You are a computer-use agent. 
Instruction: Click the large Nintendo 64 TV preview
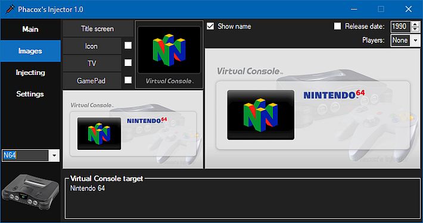(313, 109)
